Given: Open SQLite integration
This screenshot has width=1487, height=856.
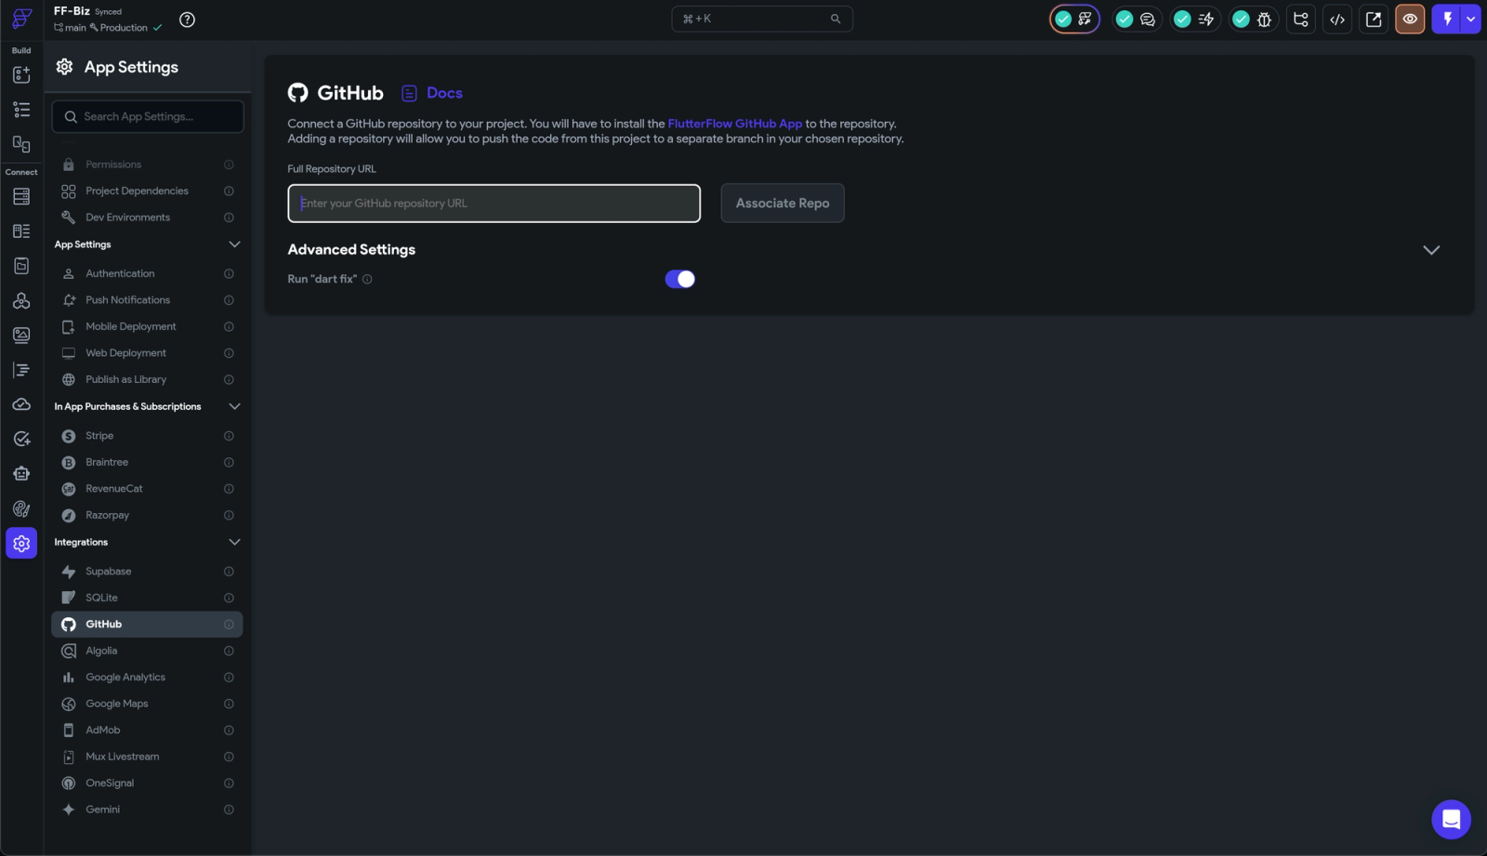Looking at the screenshot, I should (147, 598).
